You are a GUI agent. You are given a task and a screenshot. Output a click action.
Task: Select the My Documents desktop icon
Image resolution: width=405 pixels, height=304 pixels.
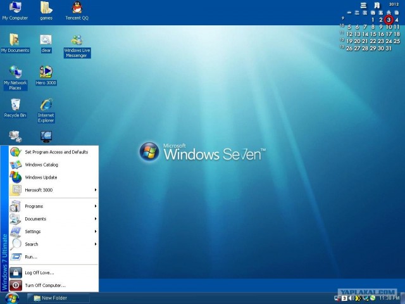click(x=15, y=43)
